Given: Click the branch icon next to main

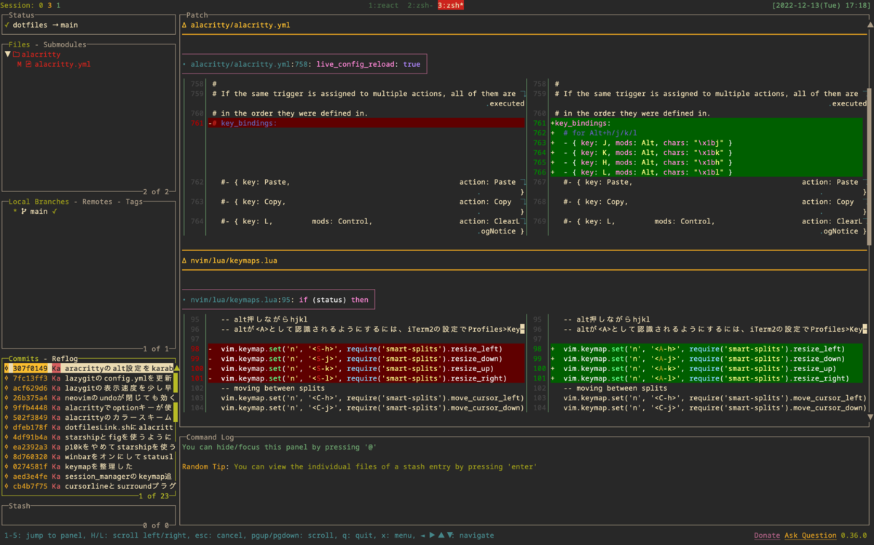Looking at the screenshot, I should (x=23, y=212).
